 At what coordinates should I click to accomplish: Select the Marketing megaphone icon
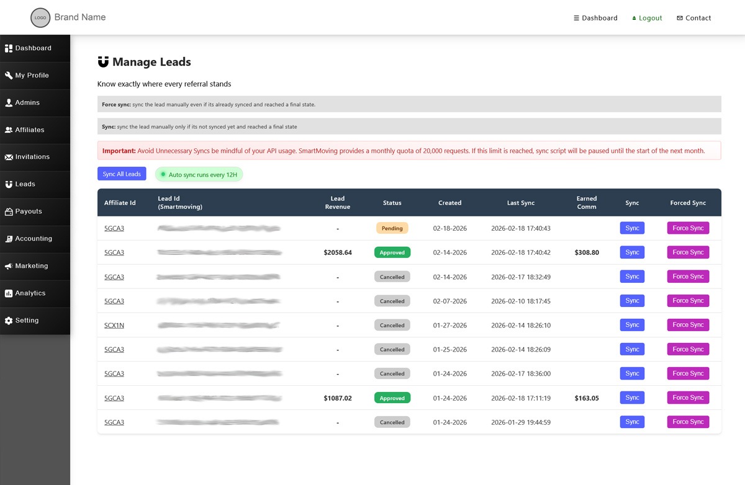pyautogui.click(x=8, y=266)
